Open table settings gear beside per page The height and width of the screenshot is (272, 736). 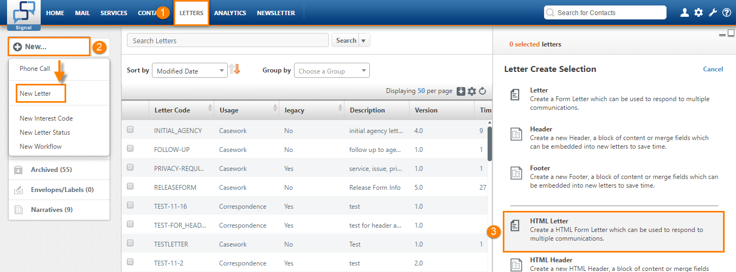pos(472,91)
